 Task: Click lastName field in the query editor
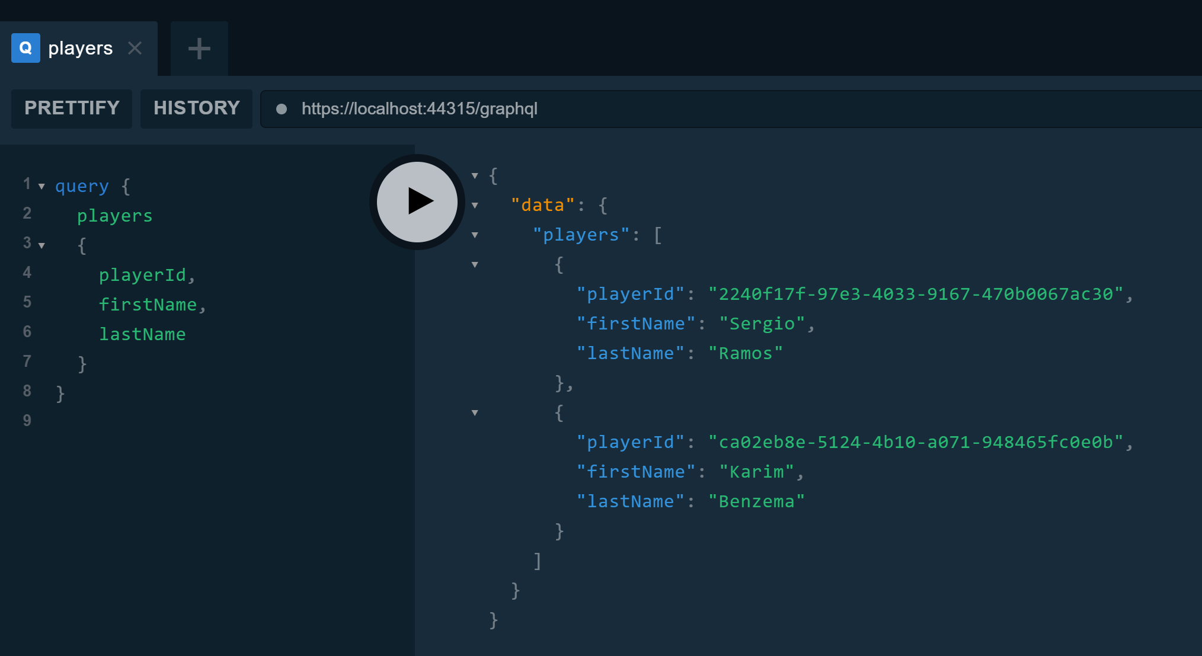pyautogui.click(x=142, y=334)
